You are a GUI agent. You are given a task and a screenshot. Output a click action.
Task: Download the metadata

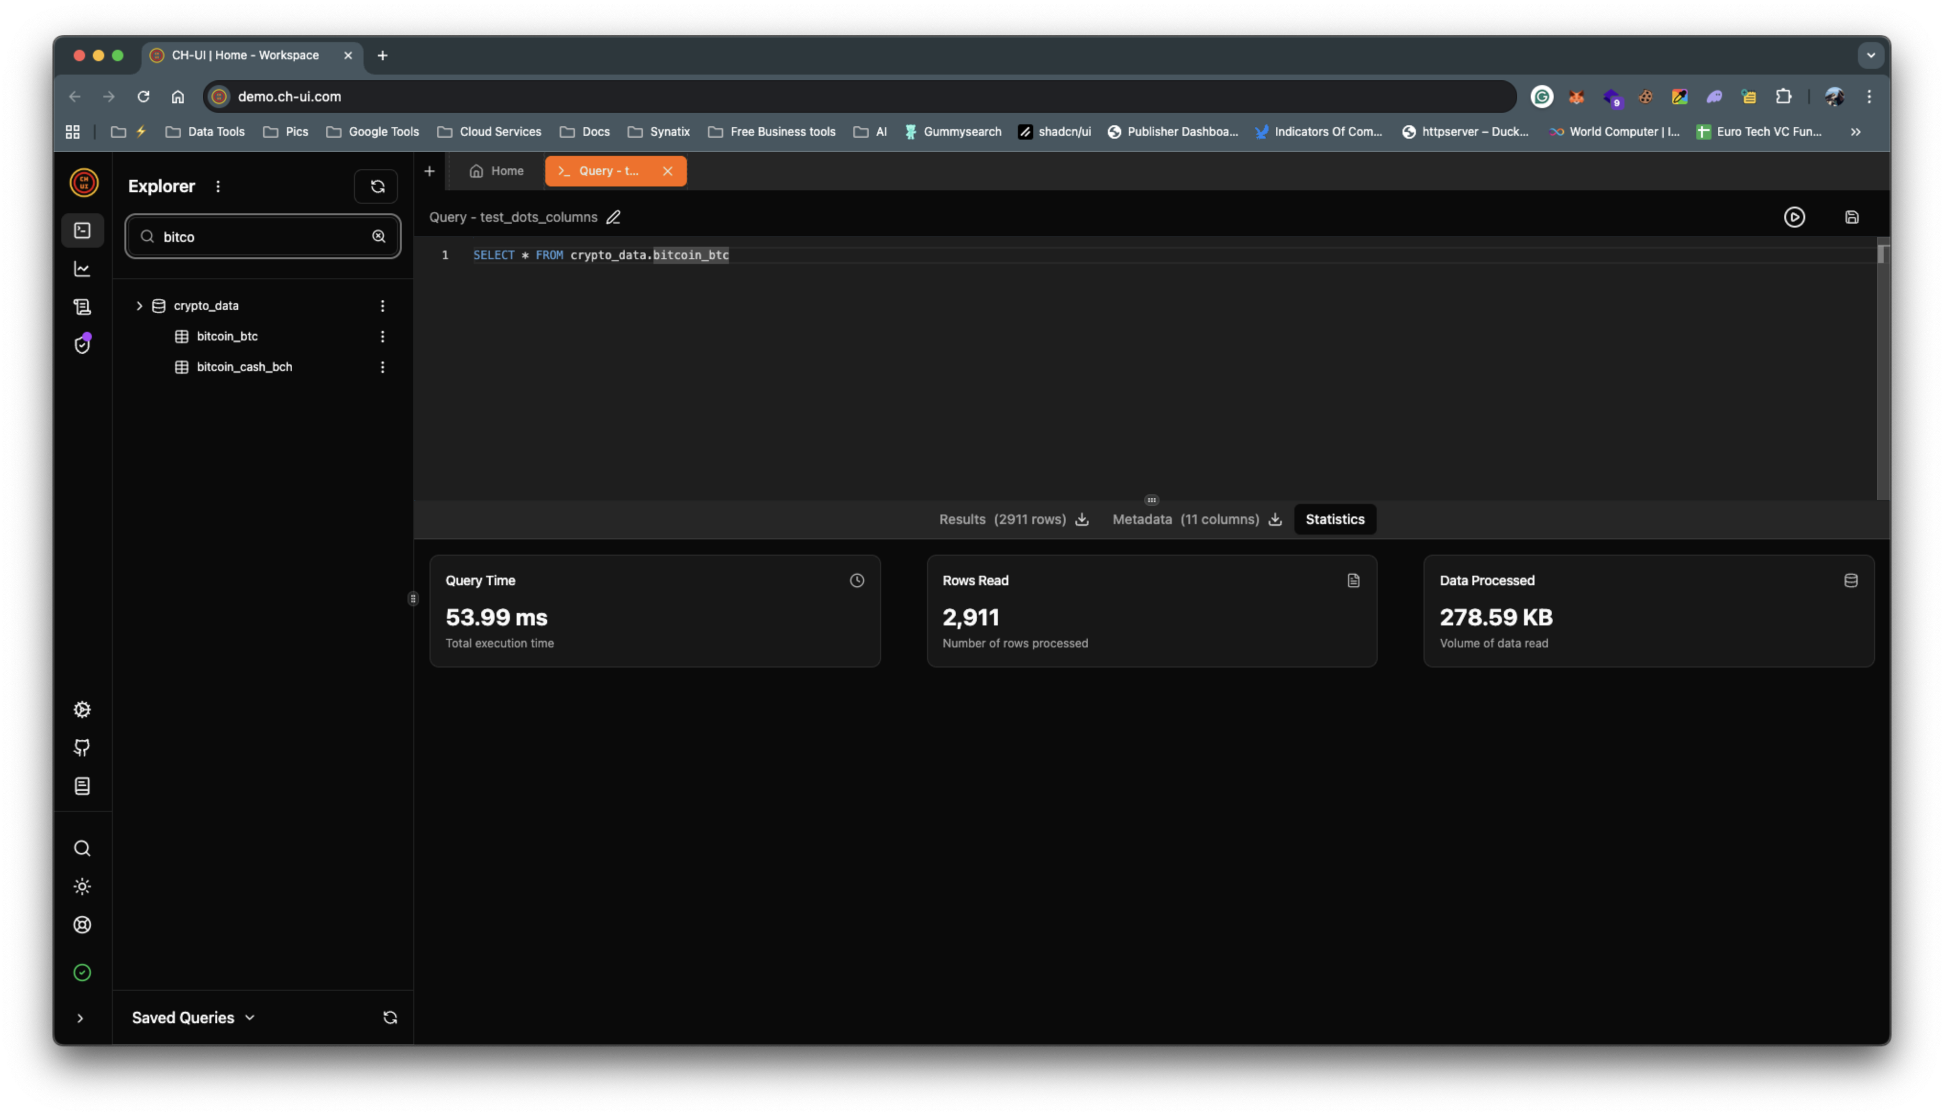click(x=1275, y=519)
